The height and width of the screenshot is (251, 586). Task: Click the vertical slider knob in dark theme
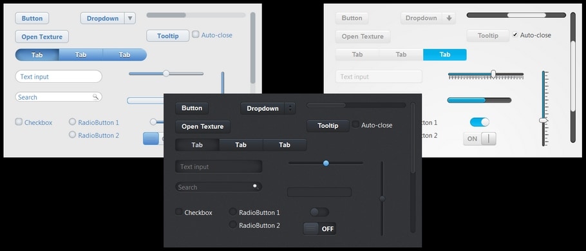pos(382,199)
